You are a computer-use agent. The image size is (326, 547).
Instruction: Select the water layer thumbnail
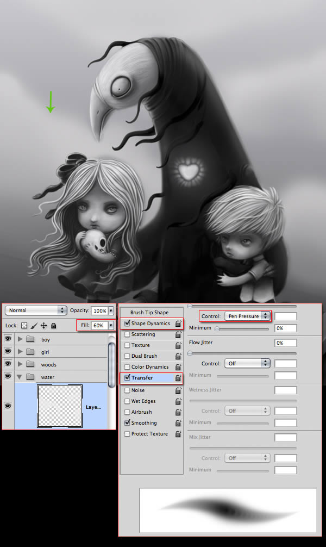point(60,406)
